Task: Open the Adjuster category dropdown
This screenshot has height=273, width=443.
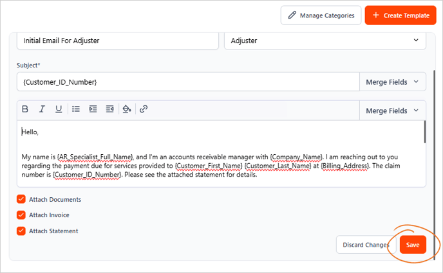Action: tap(325, 40)
